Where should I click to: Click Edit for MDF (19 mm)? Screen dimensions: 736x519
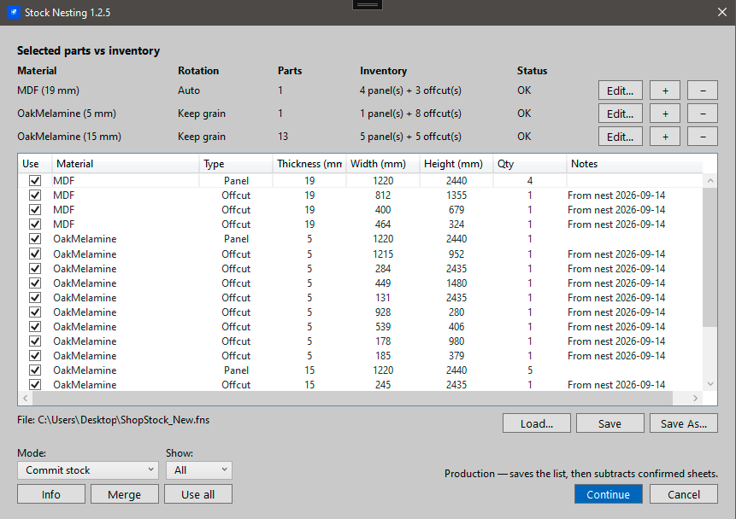pos(620,90)
